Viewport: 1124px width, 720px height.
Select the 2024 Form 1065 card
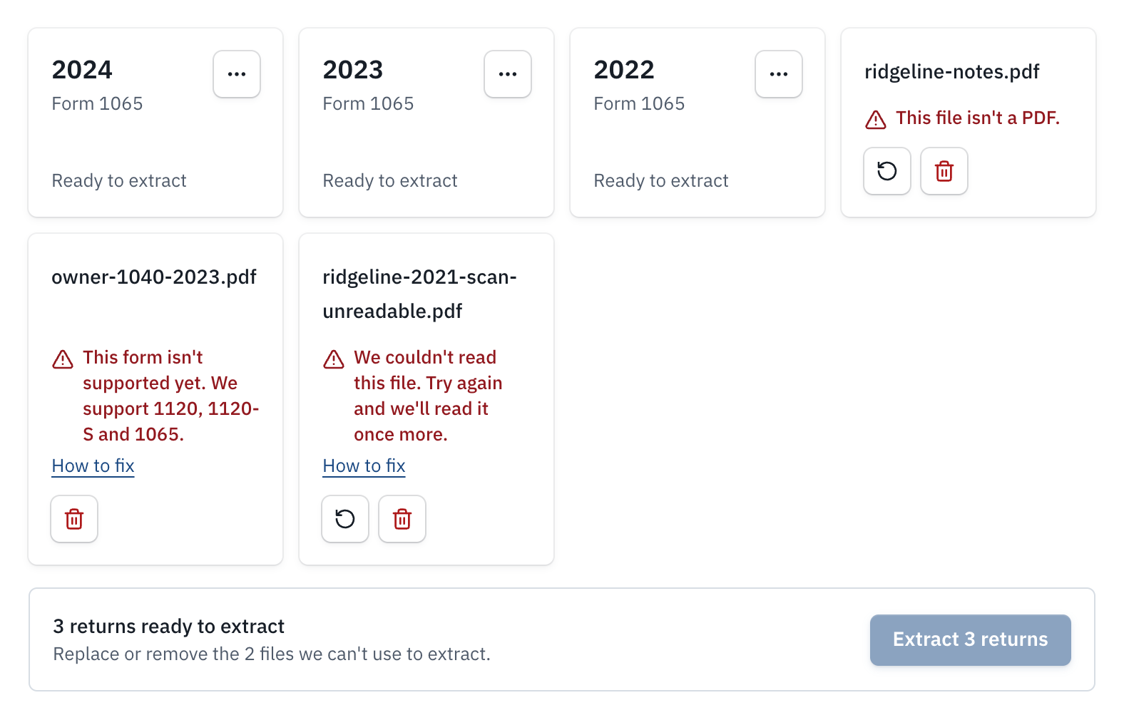coord(155,123)
